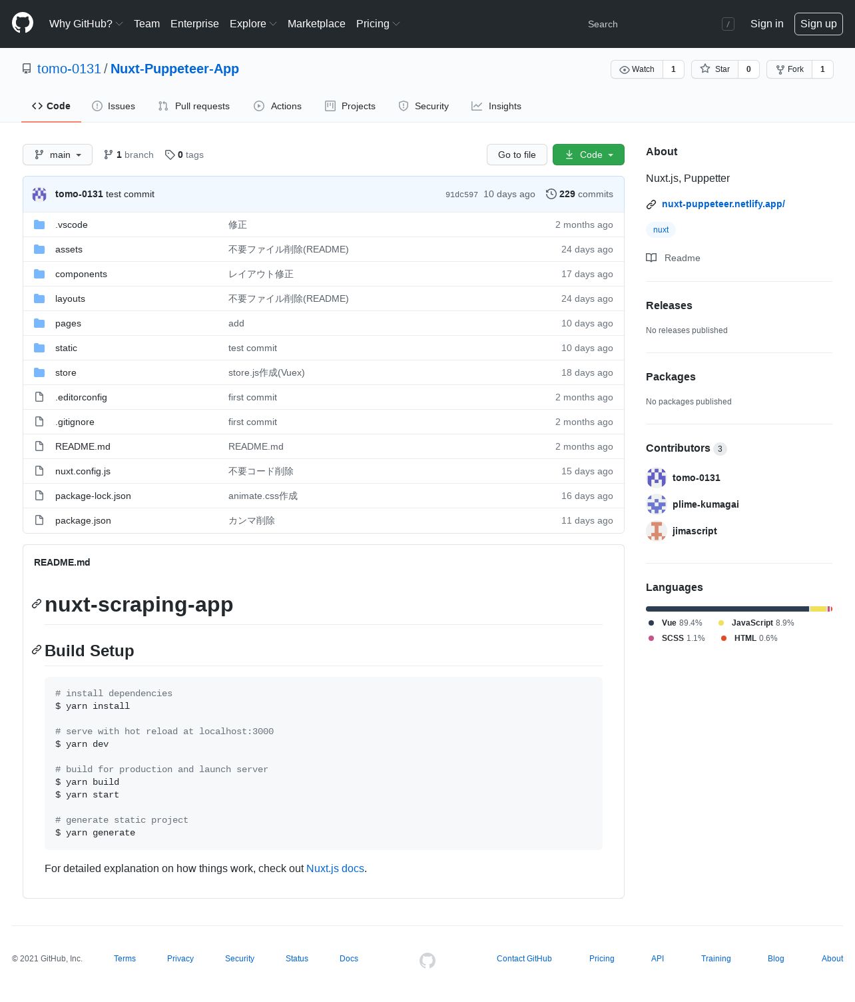Click the 0 tags link
Screen dimensions: 855x1002
pos(184,155)
